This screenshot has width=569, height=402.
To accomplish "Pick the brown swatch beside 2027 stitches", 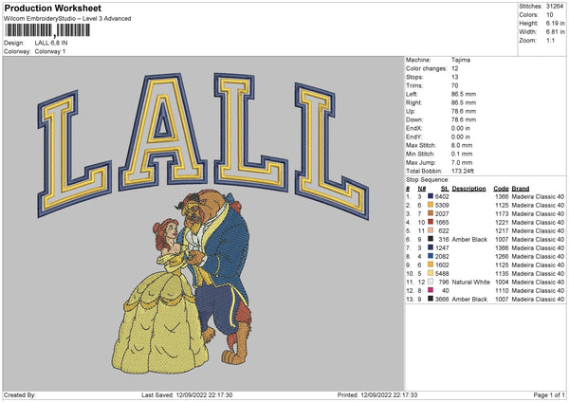I will 431,213.
